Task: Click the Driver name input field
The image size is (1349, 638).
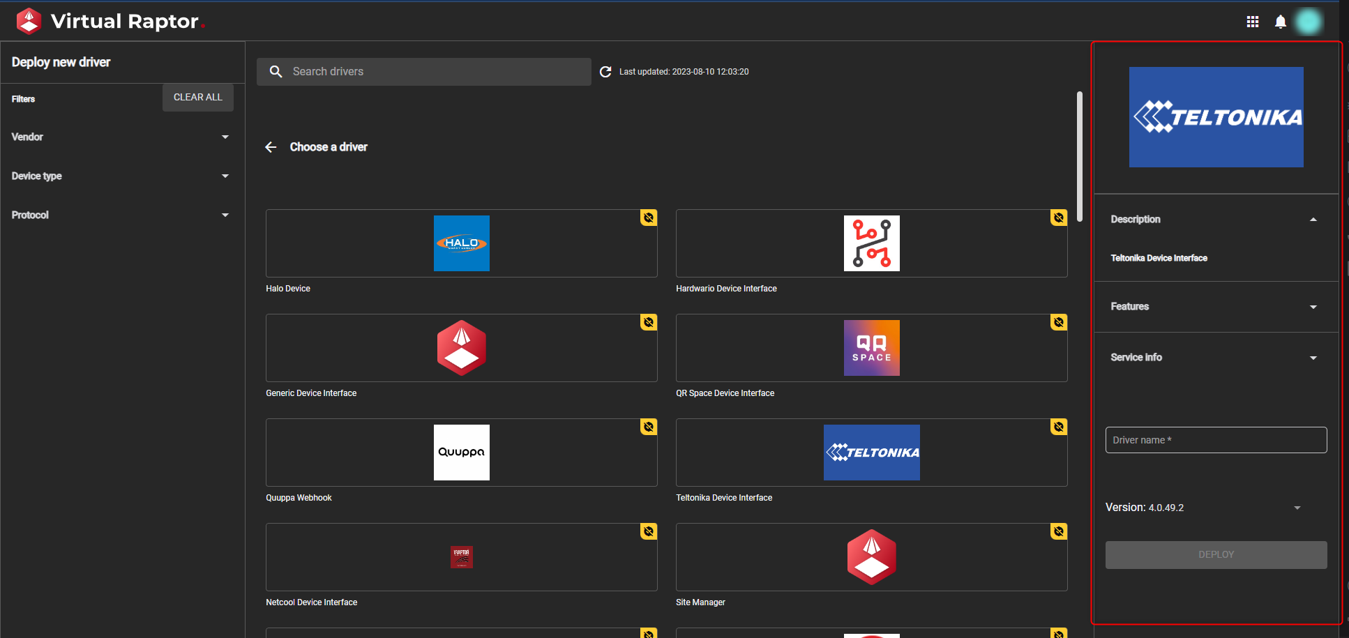Action: (x=1216, y=440)
